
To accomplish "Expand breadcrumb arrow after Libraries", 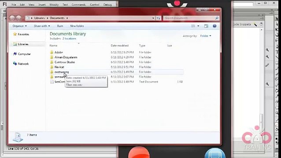I will pos(48,18).
